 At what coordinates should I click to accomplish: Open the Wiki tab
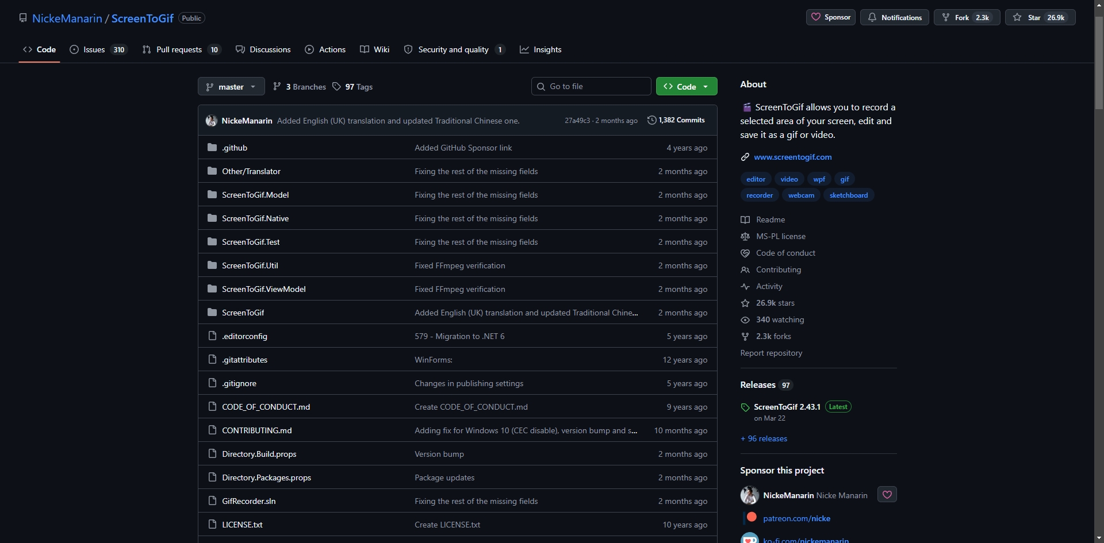[375, 49]
